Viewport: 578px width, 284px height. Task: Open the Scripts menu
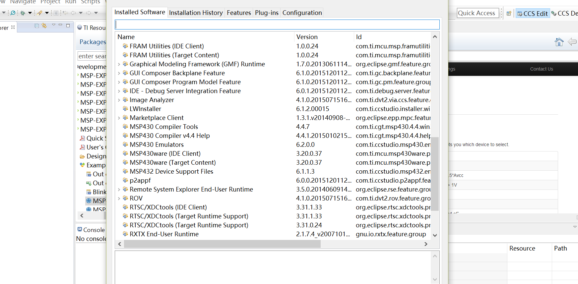pos(91,2)
